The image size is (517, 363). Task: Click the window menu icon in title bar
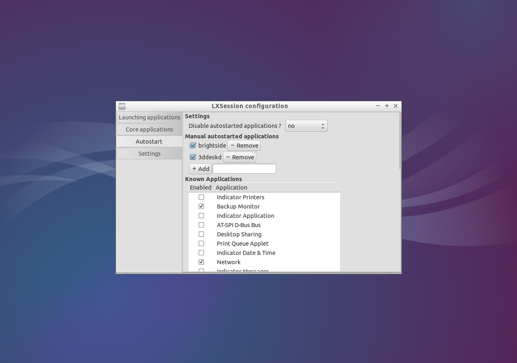(x=122, y=106)
